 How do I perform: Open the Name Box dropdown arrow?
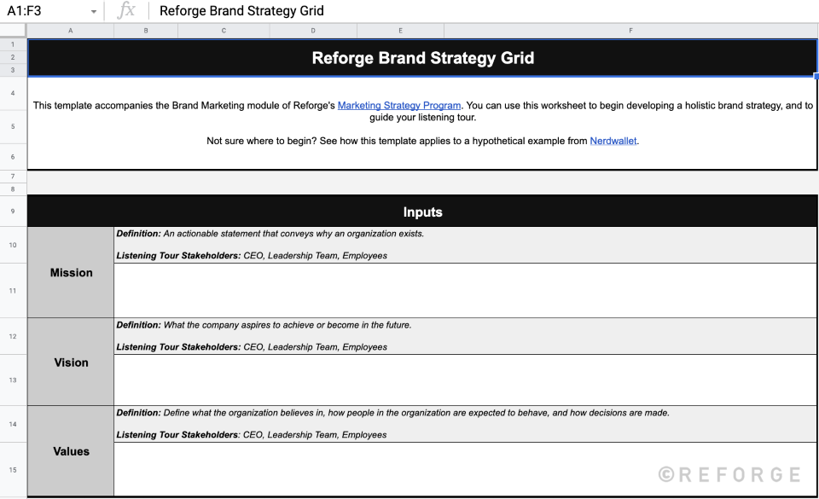[94, 11]
